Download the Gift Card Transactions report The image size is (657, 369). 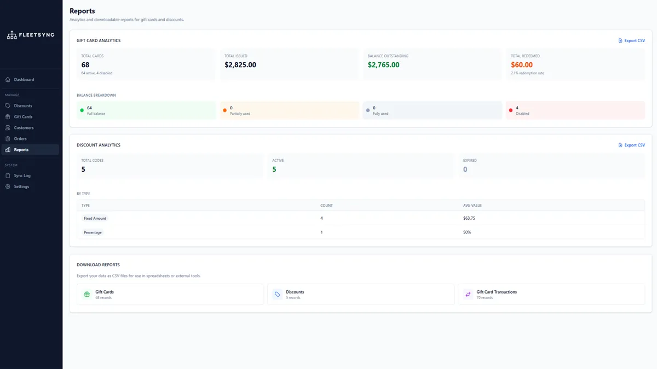point(551,295)
